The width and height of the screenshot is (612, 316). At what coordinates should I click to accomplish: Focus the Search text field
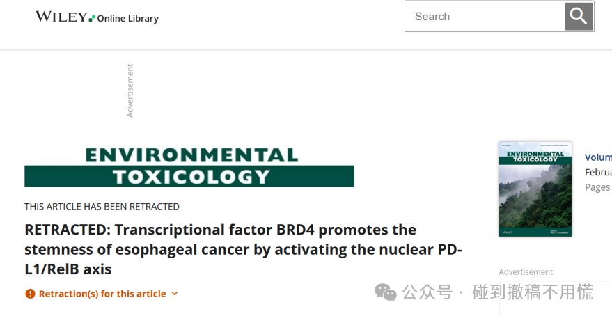(485, 17)
